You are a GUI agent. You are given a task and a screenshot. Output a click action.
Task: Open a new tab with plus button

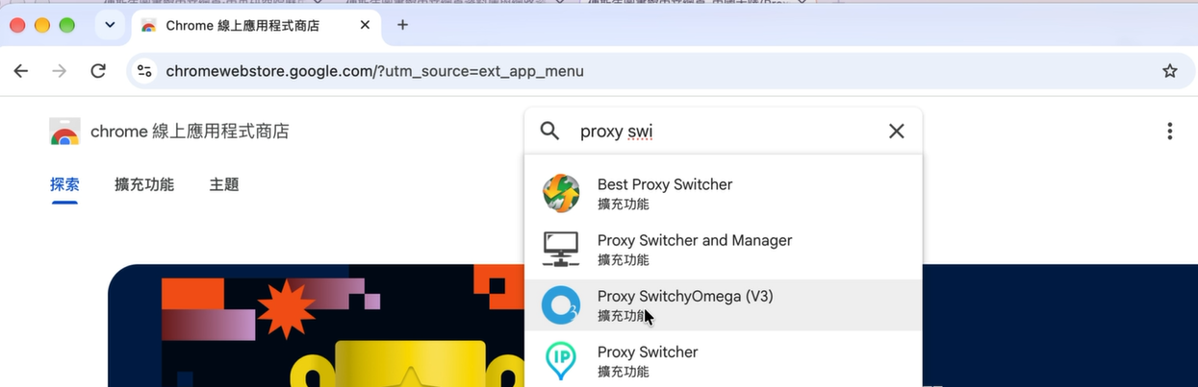402,25
